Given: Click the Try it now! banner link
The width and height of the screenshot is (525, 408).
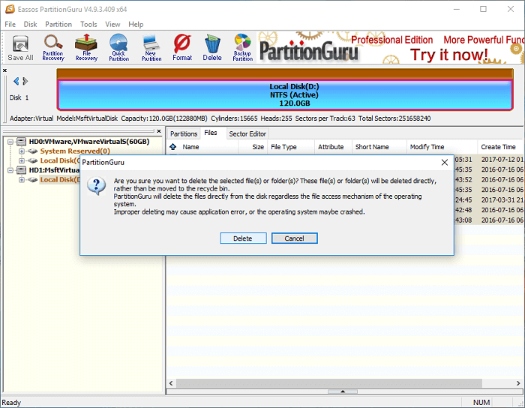Looking at the screenshot, I should tap(448, 55).
